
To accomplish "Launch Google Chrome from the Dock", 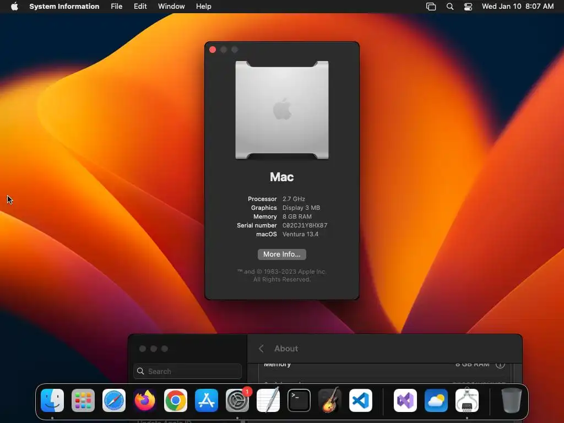I will coord(176,400).
